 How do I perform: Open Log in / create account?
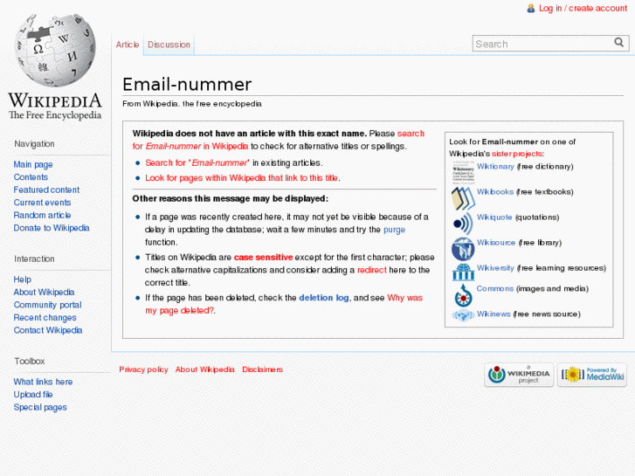click(x=583, y=9)
